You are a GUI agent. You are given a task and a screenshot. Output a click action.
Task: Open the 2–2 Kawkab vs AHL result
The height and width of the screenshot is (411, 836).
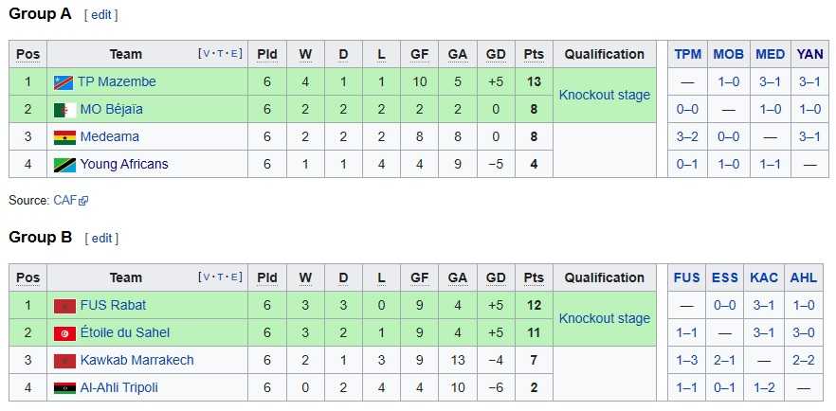(803, 361)
